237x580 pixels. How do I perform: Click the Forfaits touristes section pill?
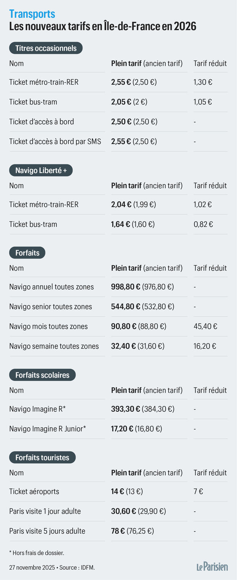42,457
